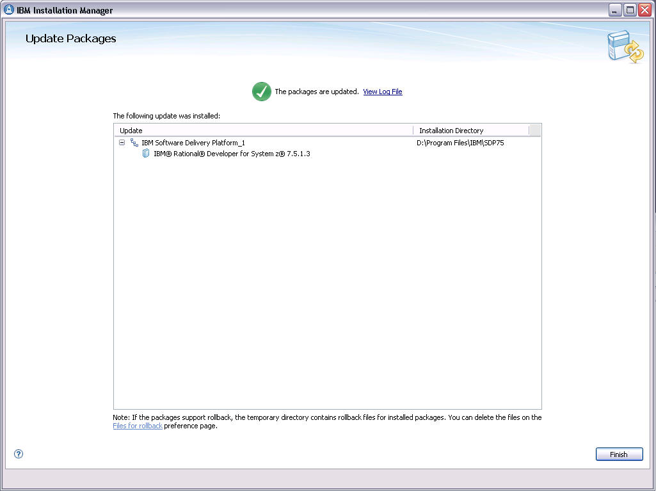Minimize the IBM Installation Manager window
The height and width of the screenshot is (491, 656).
614,10
